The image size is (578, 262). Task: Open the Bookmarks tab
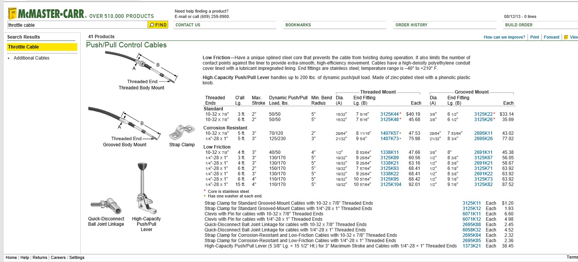click(298, 25)
